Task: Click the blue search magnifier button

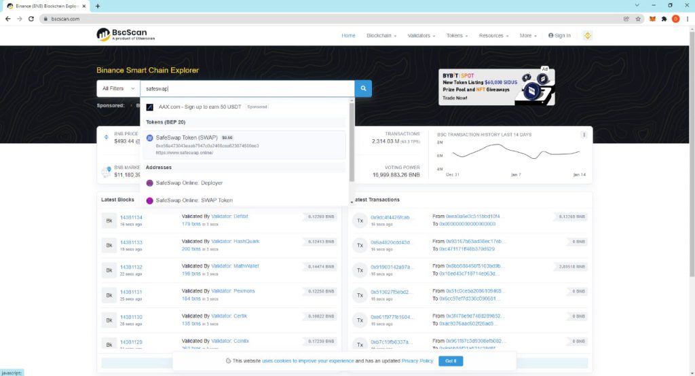Action: pos(363,88)
